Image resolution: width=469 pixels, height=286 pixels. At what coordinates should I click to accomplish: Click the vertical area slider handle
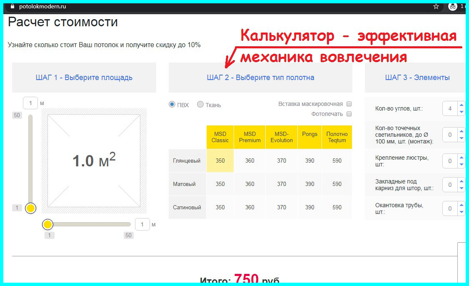30,208
